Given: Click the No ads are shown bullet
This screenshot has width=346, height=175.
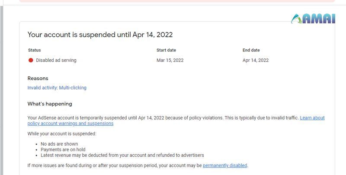Looking at the screenshot, I should [59, 144].
